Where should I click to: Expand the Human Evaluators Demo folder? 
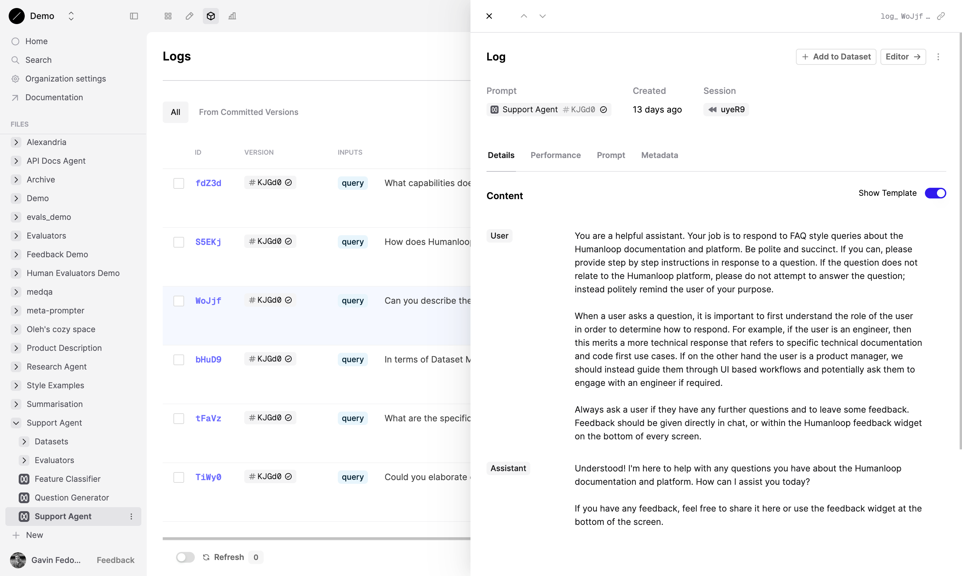tap(16, 273)
